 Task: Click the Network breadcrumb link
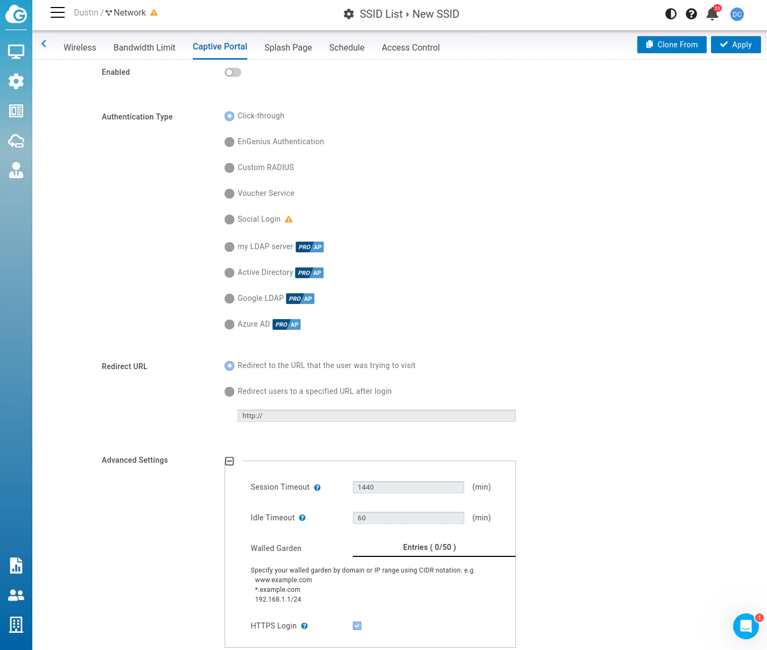[x=130, y=13]
